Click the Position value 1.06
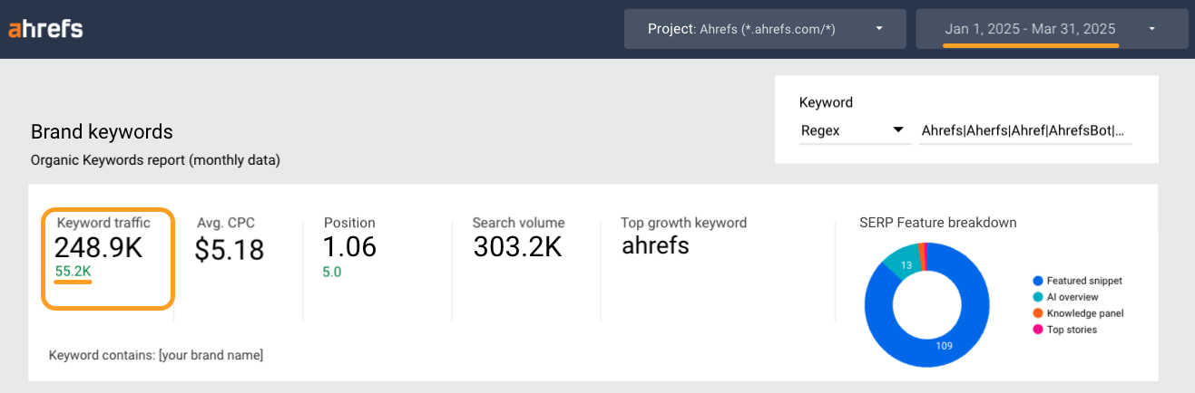Screen dimensions: 1195x393 (x=350, y=247)
